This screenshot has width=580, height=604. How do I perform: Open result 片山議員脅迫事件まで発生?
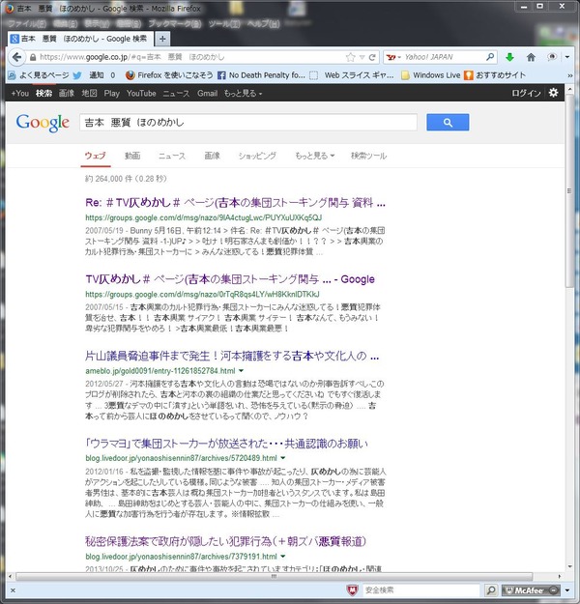tap(232, 356)
